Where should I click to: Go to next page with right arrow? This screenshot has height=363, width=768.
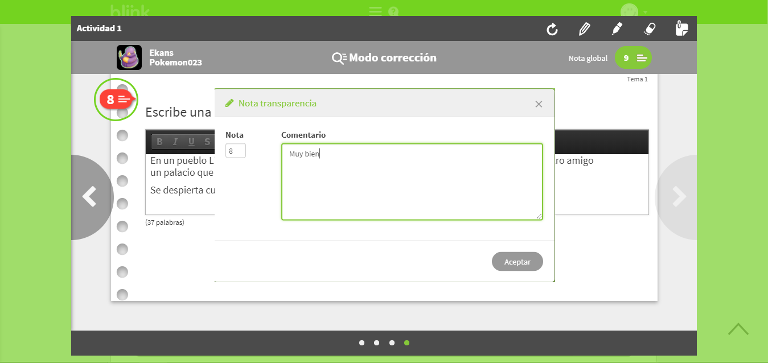(678, 197)
